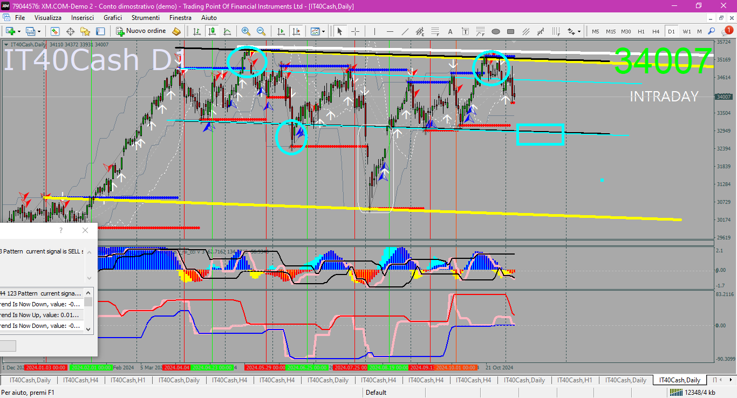Switch to W1 timeframe
The width and height of the screenshot is (737, 398).
point(686,31)
